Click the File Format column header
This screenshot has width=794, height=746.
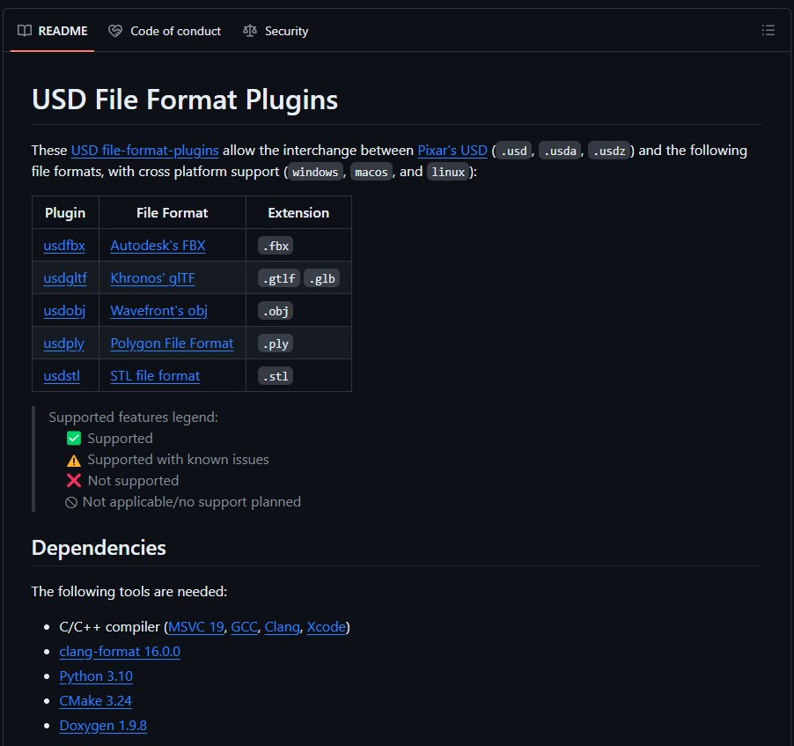pos(173,213)
